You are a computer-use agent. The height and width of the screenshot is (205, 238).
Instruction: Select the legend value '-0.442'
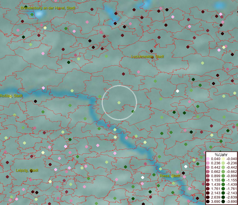pos(231,167)
